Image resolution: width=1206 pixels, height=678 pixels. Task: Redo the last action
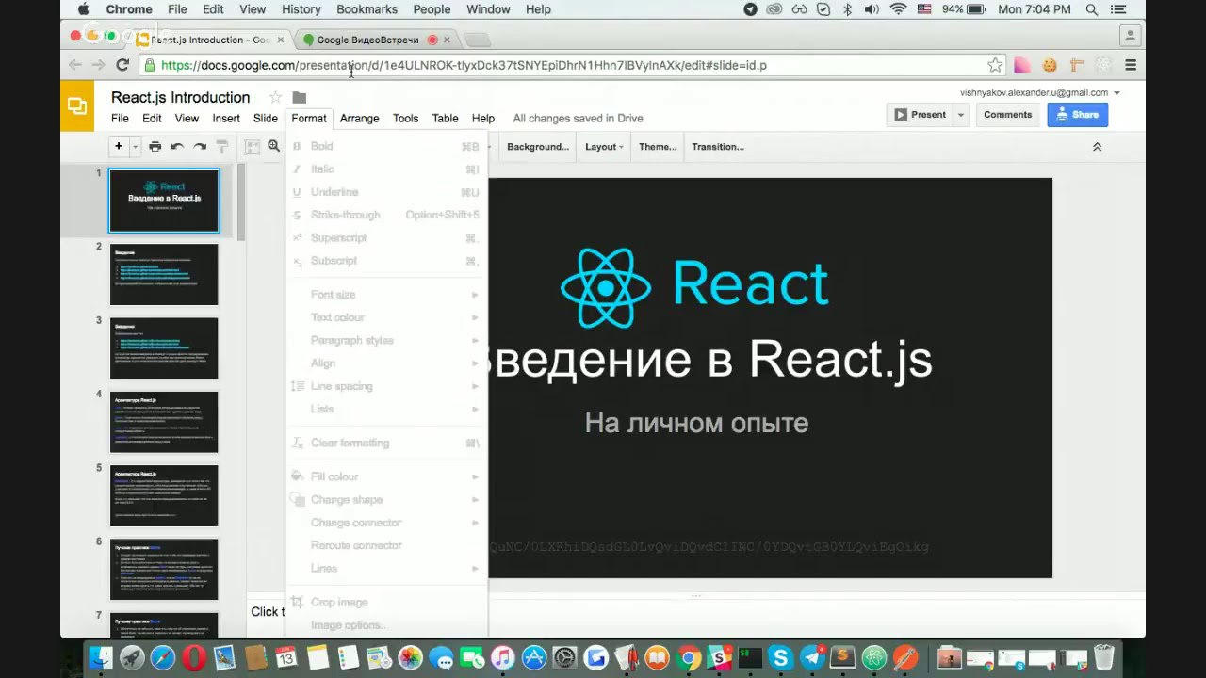[x=200, y=146]
